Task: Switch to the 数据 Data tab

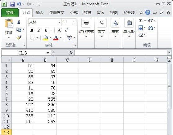Action: pos(87,13)
